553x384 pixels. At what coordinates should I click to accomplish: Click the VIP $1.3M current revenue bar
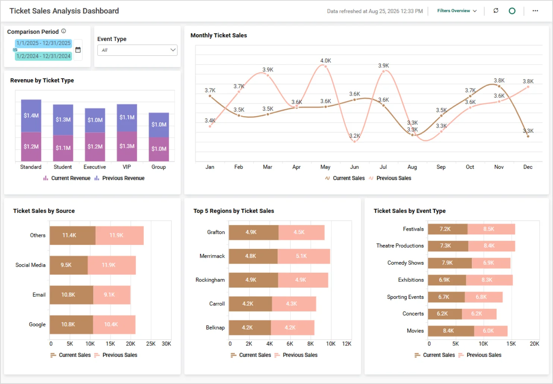127,146
